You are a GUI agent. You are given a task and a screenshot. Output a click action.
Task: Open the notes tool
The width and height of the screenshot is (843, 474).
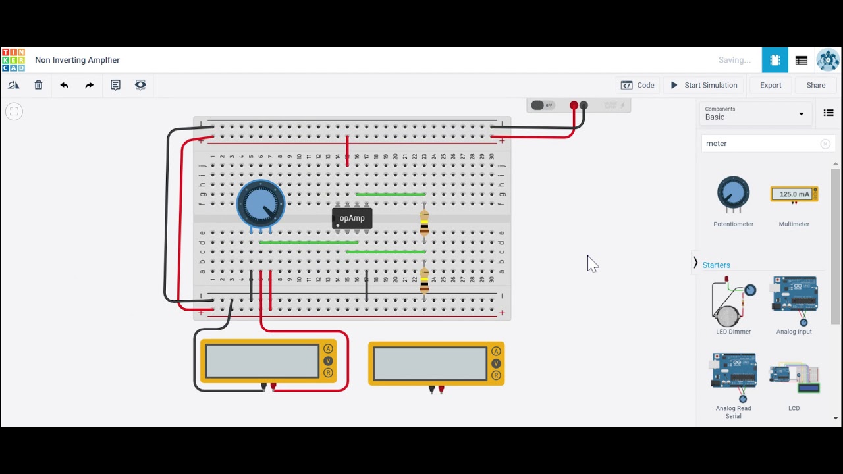click(x=115, y=85)
